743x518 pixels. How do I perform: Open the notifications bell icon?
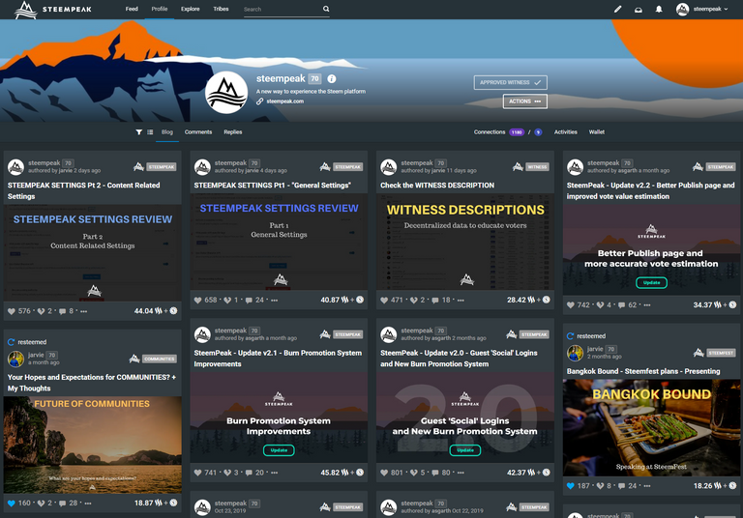[x=659, y=9]
